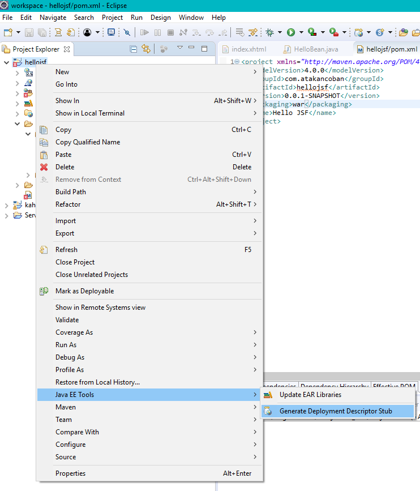Open the Navigate menu
The height and width of the screenshot is (491, 420).
coord(53,18)
